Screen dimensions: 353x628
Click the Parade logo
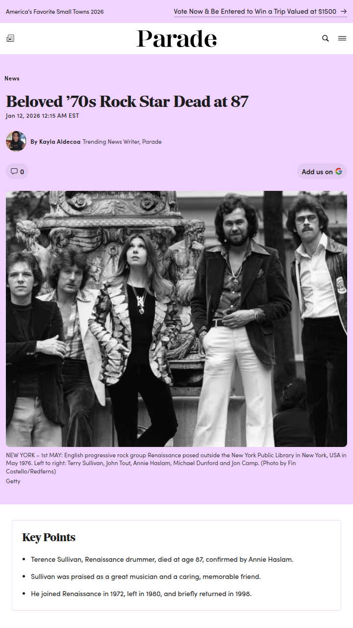[x=176, y=39]
